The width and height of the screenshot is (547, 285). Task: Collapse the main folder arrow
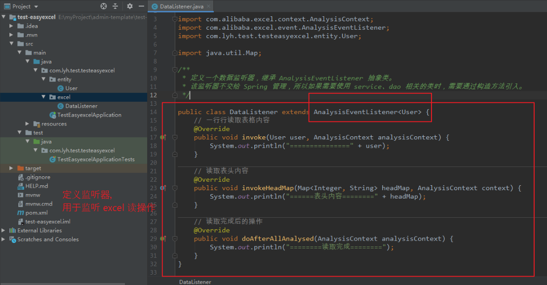pos(20,52)
